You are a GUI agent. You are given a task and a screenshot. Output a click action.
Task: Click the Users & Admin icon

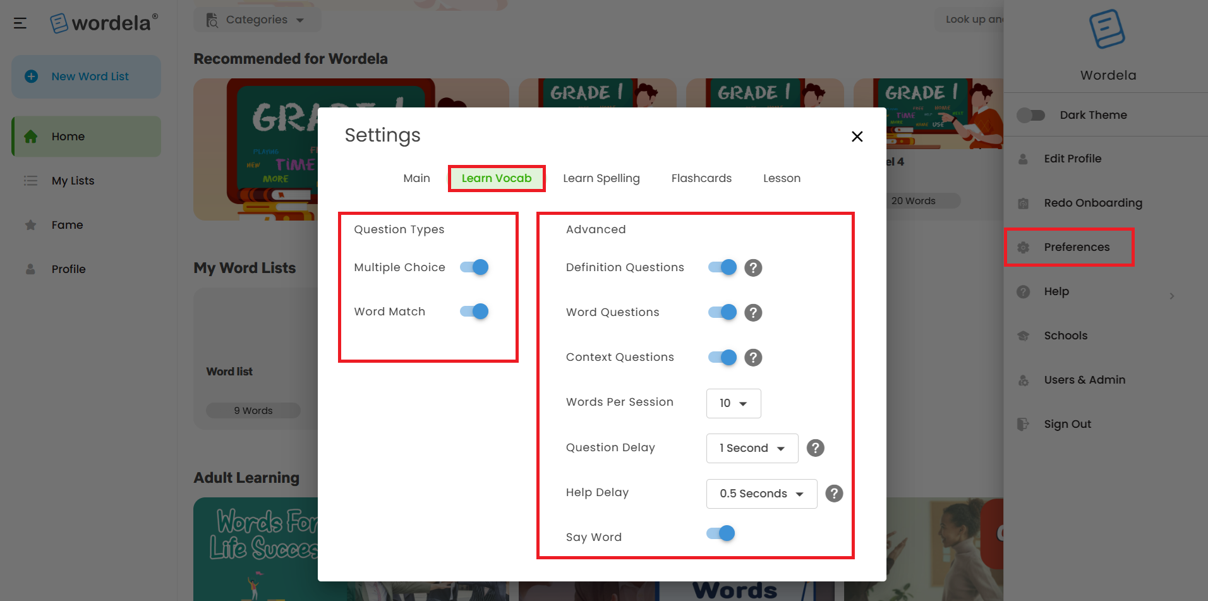pos(1024,380)
